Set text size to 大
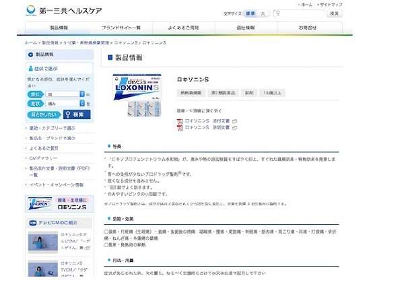The image size is (404, 303). (263, 13)
